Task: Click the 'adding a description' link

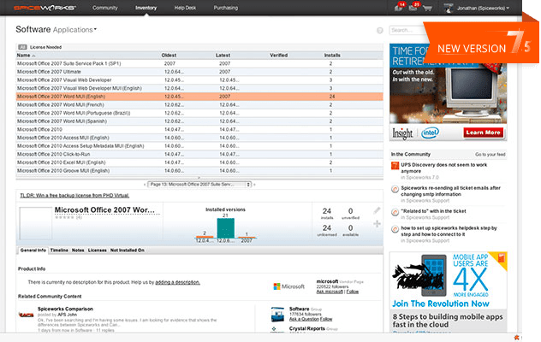Action: tap(177, 282)
